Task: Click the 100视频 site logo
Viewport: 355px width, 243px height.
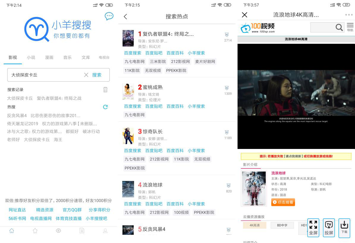Action: click(x=258, y=28)
